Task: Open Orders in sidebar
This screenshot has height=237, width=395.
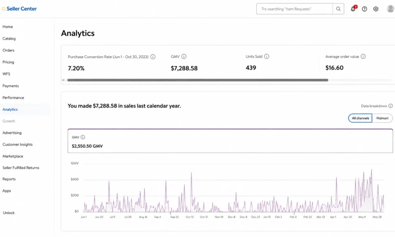Action: (x=8, y=50)
